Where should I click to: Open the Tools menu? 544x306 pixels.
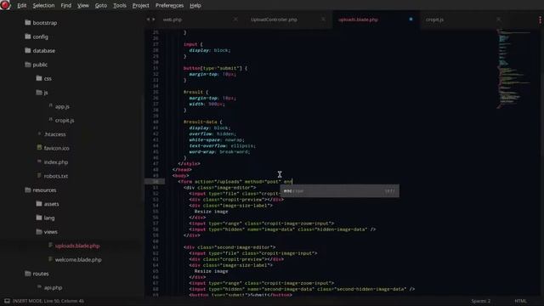(120, 6)
